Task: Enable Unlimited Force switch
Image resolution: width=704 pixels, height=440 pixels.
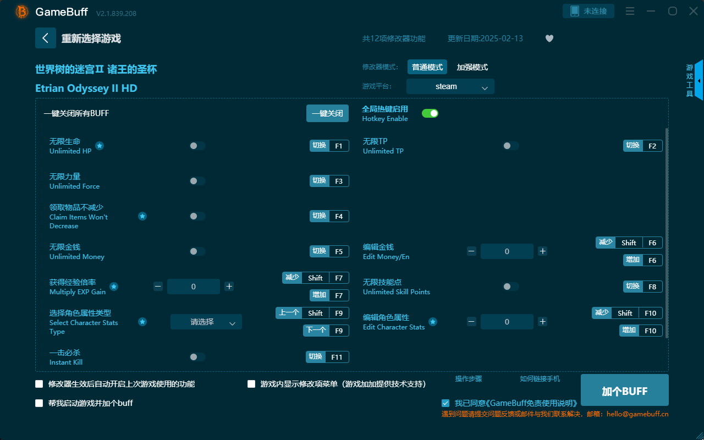Action: click(x=197, y=181)
